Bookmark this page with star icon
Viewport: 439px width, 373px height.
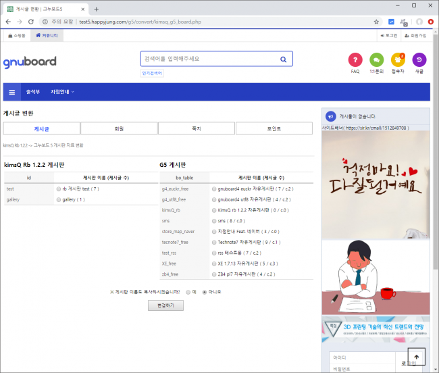click(376, 22)
